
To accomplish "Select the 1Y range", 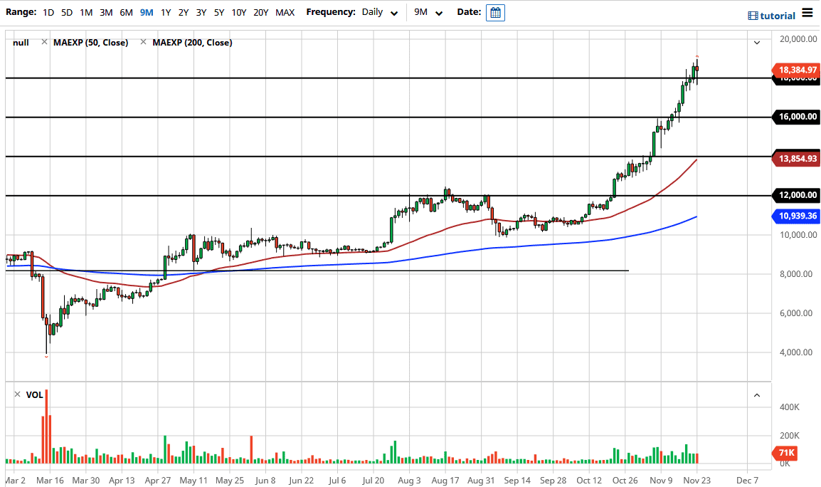I will (x=166, y=12).
